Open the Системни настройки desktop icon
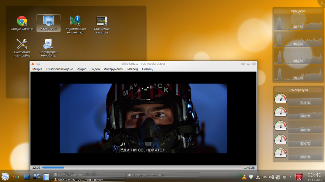This screenshot has width=325, height=182. tap(22, 44)
